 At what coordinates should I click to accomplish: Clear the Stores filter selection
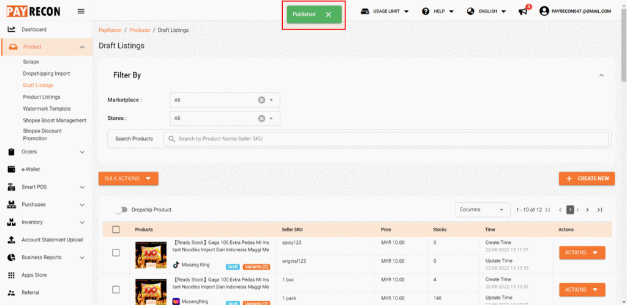click(x=261, y=118)
